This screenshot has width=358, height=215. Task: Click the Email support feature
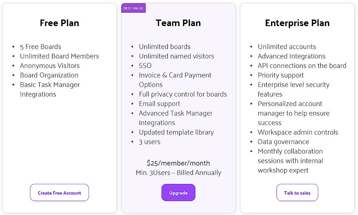[x=160, y=104]
